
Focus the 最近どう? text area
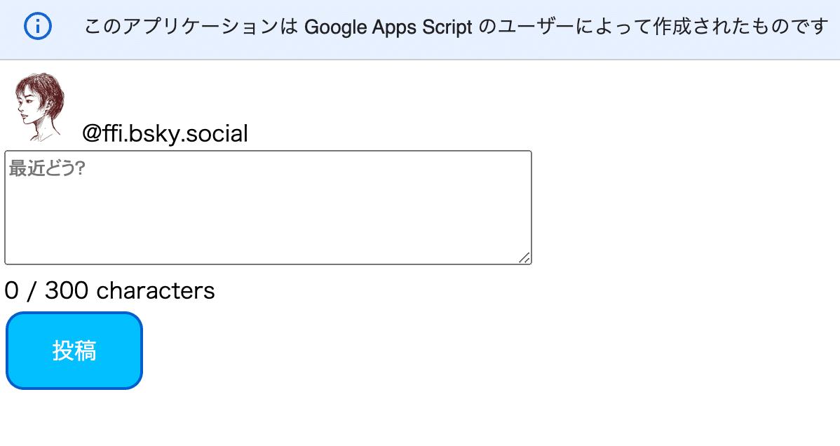(x=268, y=208)
